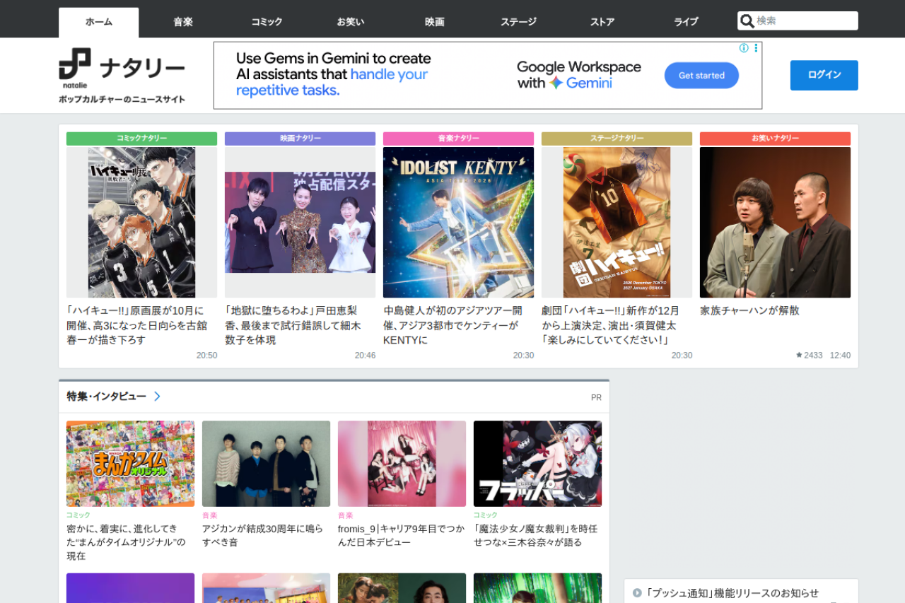
Task: Select the お笑い tab
Action: click(351, 22)
